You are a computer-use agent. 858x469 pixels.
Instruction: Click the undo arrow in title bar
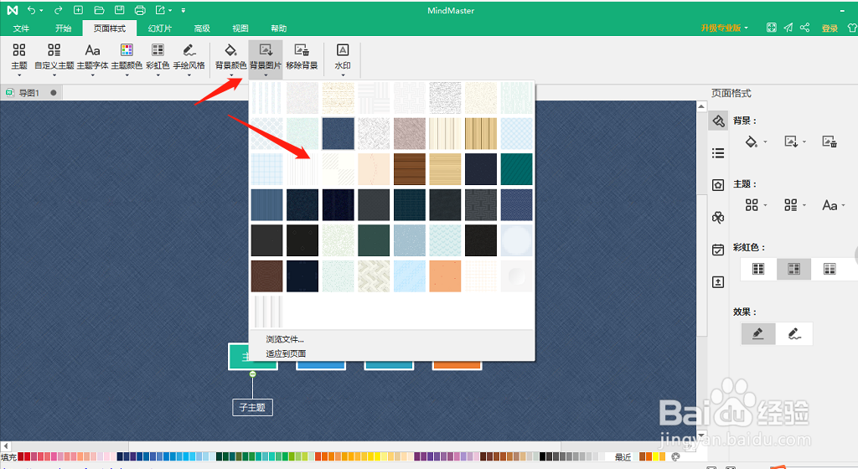[x=32, y=10]
